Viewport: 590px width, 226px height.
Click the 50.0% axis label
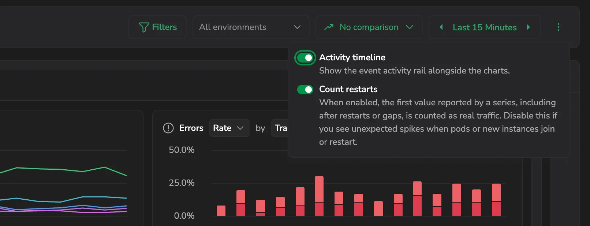pyautogui.click(x=182, y=150)
